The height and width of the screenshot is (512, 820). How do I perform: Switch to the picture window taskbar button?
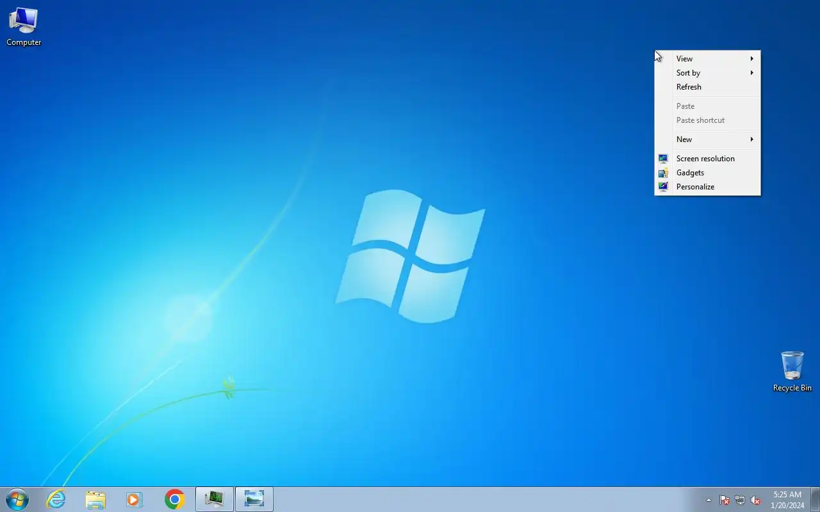click(254, 499)
